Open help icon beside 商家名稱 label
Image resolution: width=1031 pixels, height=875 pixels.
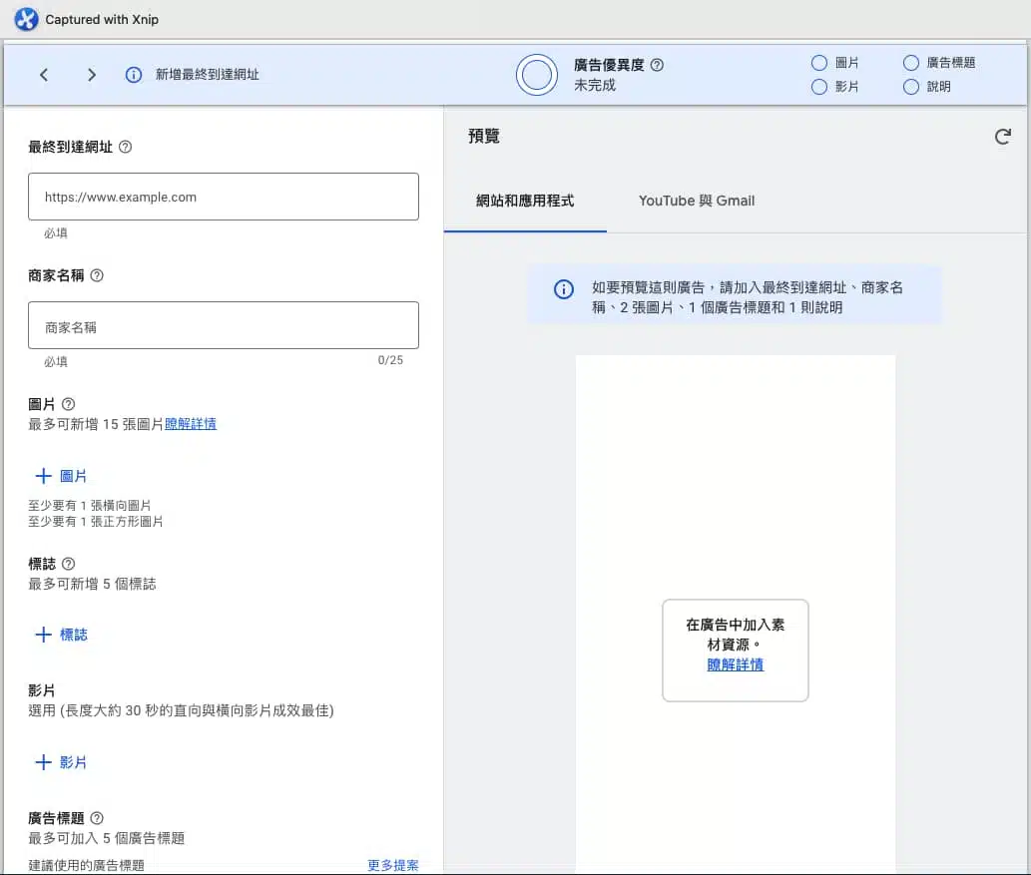(97, 275)
